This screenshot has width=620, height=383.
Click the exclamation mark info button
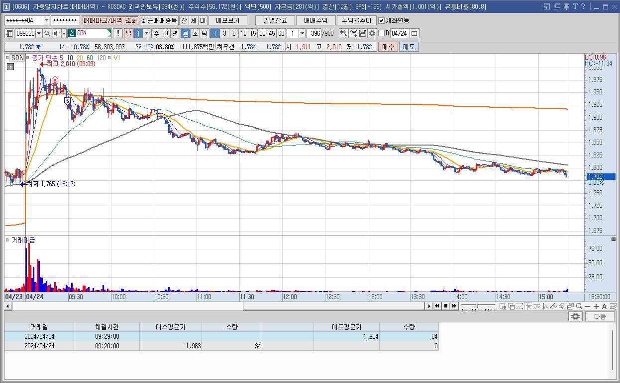click(118, 33)
